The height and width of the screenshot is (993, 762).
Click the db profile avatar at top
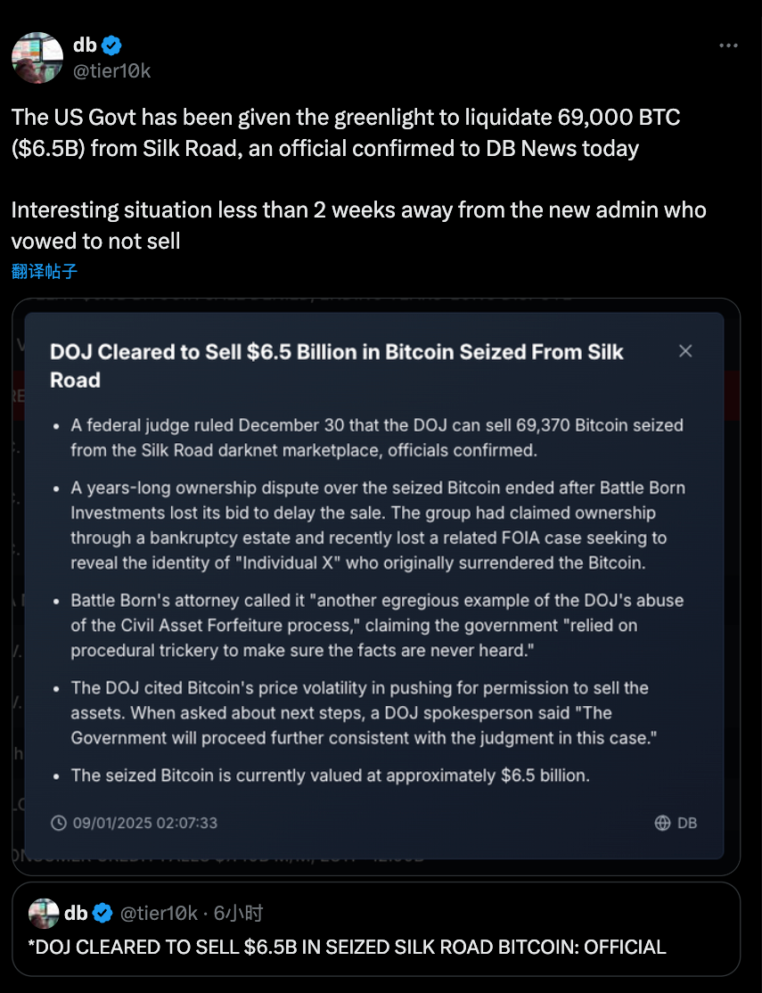37,58
